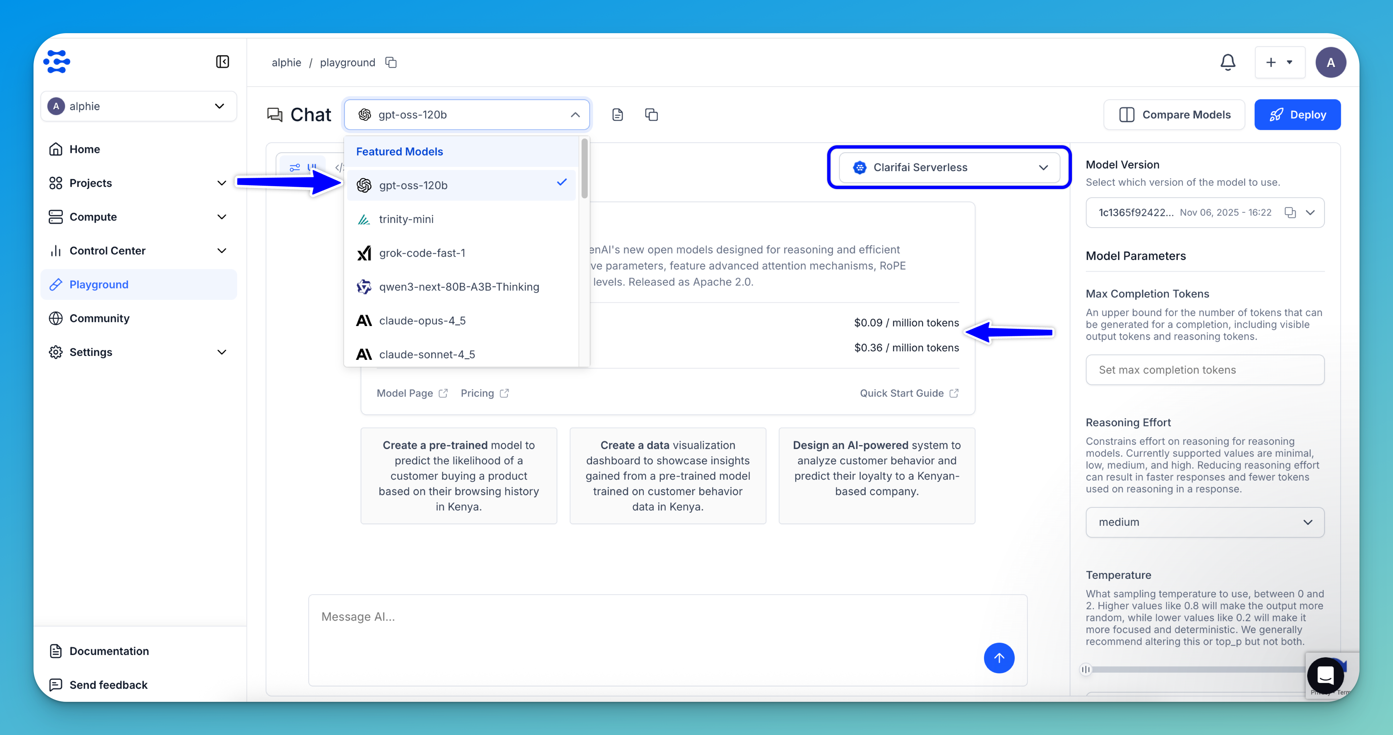Click the copy icon beside model selector
The height and width of the screenshot is (735, 1393).
pyautogui.click(x=651, y=115)
